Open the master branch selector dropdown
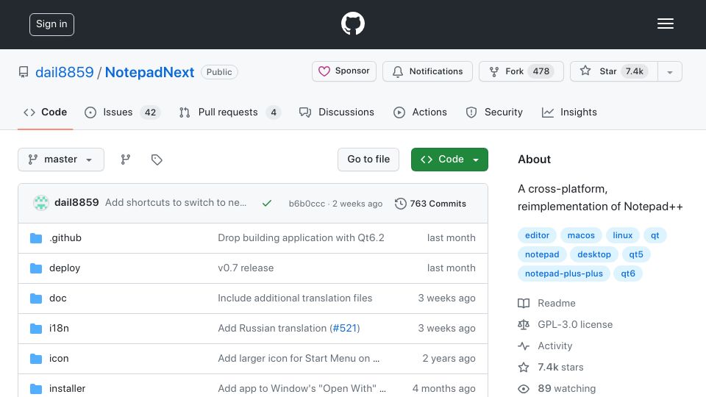 [x=61, y=160]
